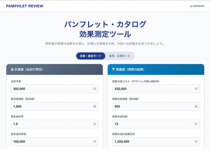Screen dimensions: 210x149
Task: Click the 件 unit in 実際の成約数 field
Action: pyautogui.click(x=196, y=124)
